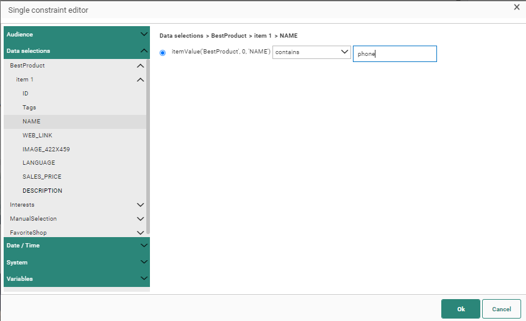Confirm with the Ok button
526x321 pixels.
[460, 309]
